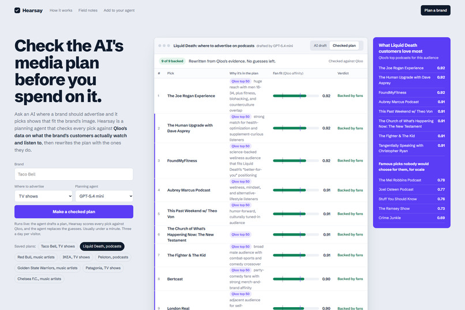
Task: Load saved plan Taco Bell, TV shows
Action: point(58,246)
